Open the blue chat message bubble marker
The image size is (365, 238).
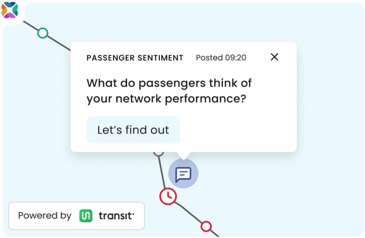(183, 174)
